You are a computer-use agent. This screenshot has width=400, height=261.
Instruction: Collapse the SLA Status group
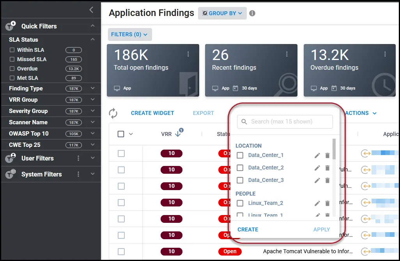pos(93,39)
